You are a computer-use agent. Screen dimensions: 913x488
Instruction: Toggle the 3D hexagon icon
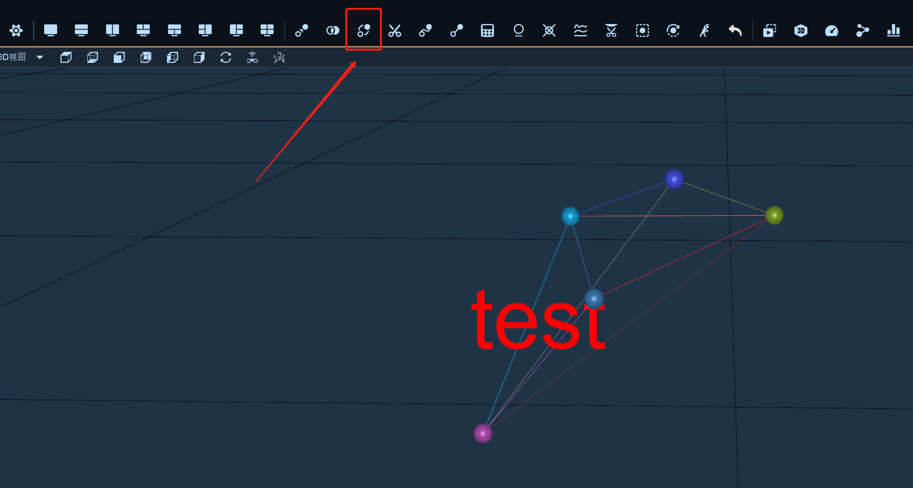pyautogui.click(x=801, y=31)
